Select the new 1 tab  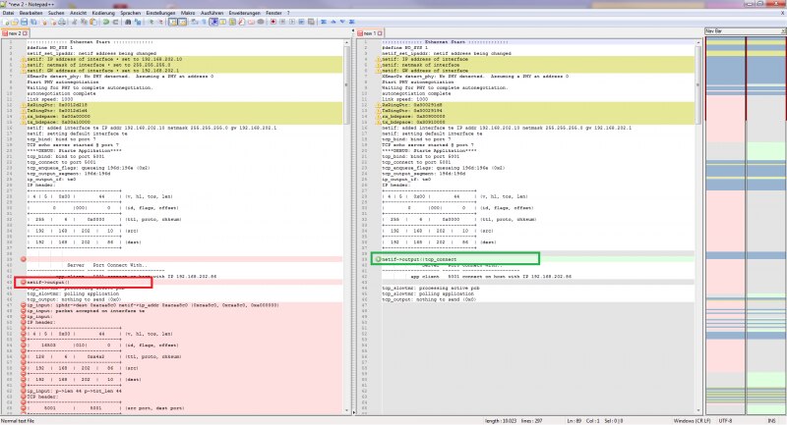tap(369, 32)
